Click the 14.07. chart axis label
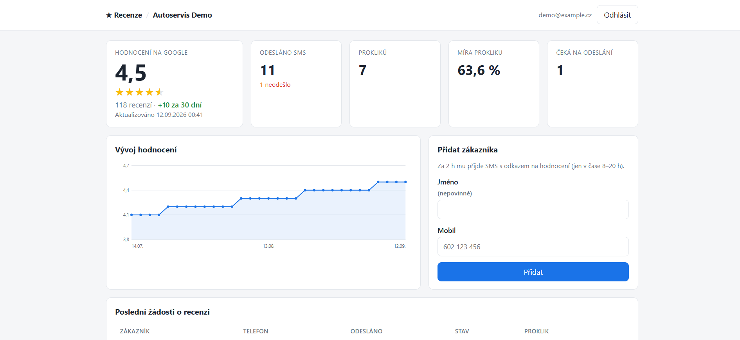 click(x=137, y=246)
